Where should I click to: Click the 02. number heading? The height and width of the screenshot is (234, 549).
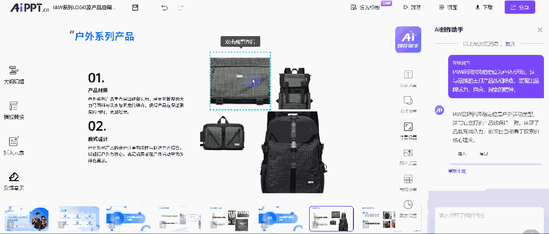click(x=97, y=126)
